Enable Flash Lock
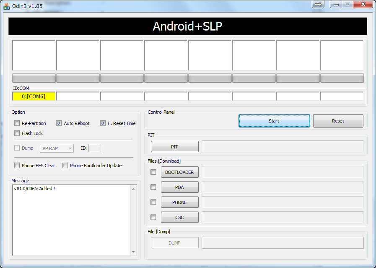The image size is (376, 268). pos(17,133)
